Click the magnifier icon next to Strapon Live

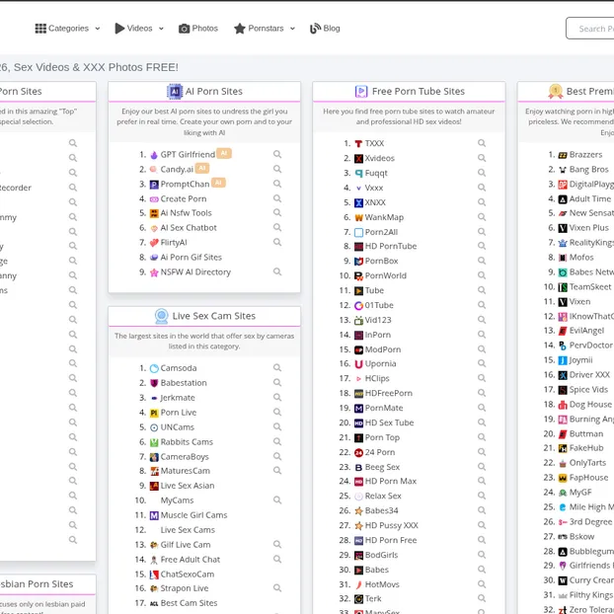pyautogui.click(x=277, y=588)
